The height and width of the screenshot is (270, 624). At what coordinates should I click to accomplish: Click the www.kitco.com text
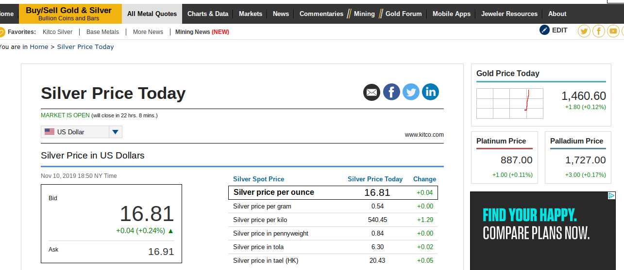click(424, 135)
